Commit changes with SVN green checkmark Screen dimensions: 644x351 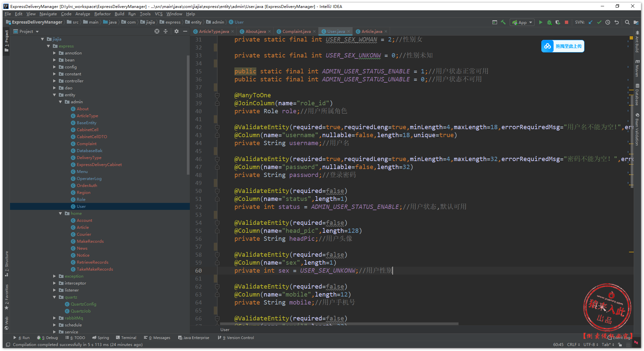(599, 22)
